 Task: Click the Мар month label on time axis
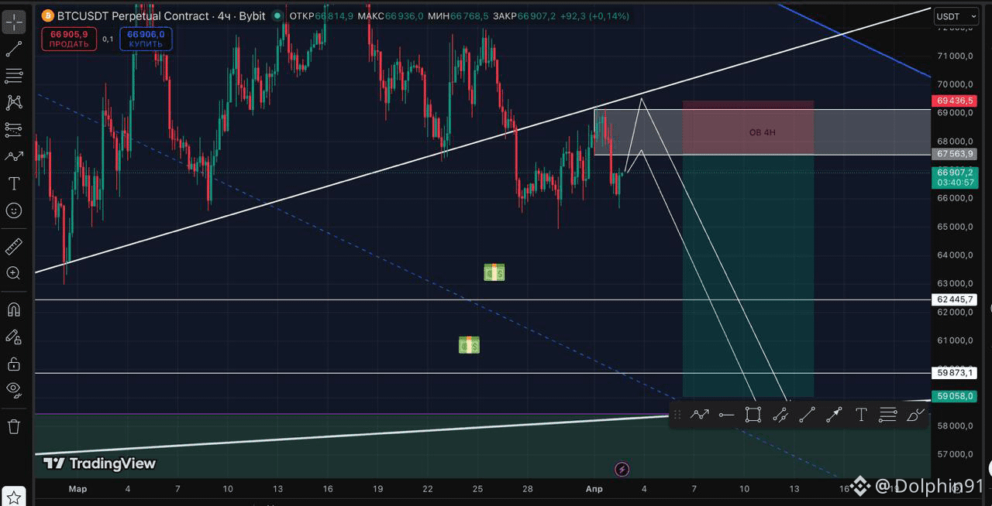coord(77,488)
